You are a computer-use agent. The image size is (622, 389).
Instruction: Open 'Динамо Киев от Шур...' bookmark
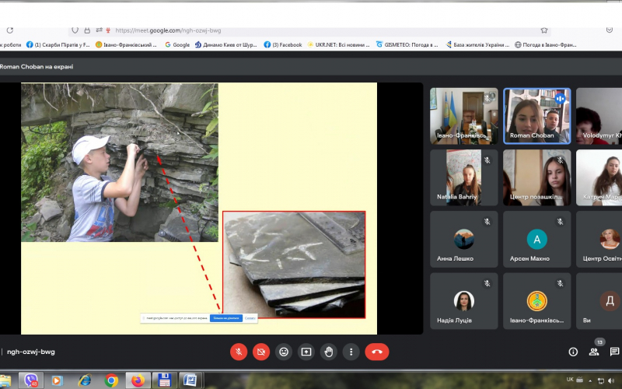tap(226, 45)
